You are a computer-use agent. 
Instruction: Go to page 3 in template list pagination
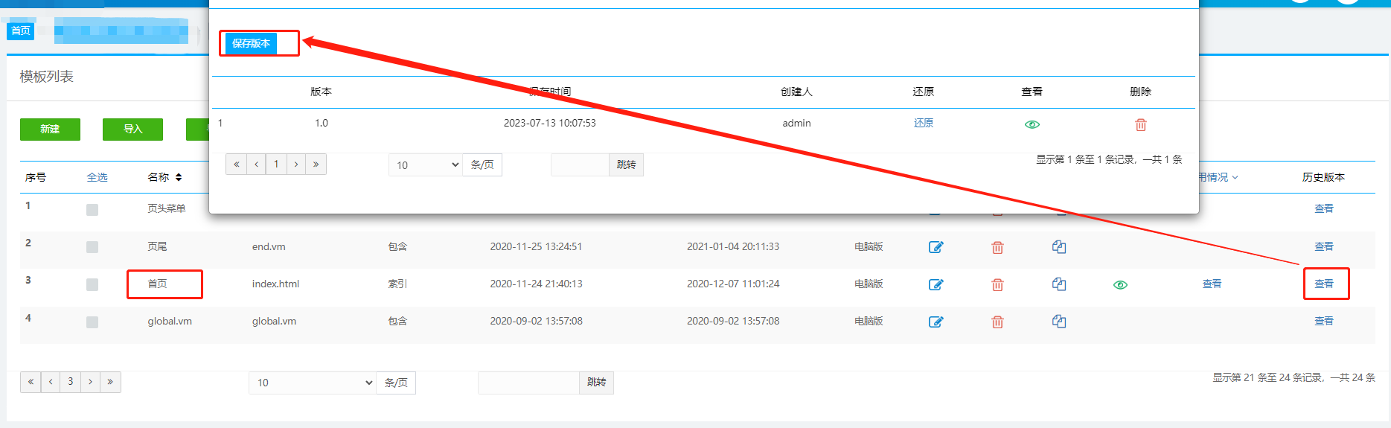71,382
